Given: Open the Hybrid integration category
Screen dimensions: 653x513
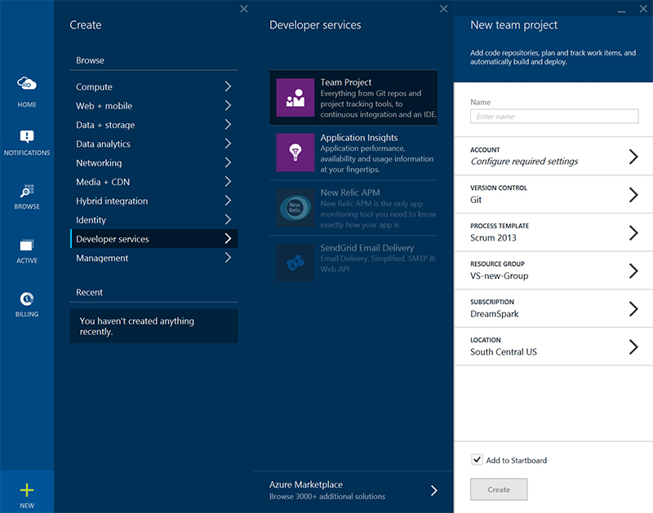Looking at the screenshot, I should [x=154, y=201].
